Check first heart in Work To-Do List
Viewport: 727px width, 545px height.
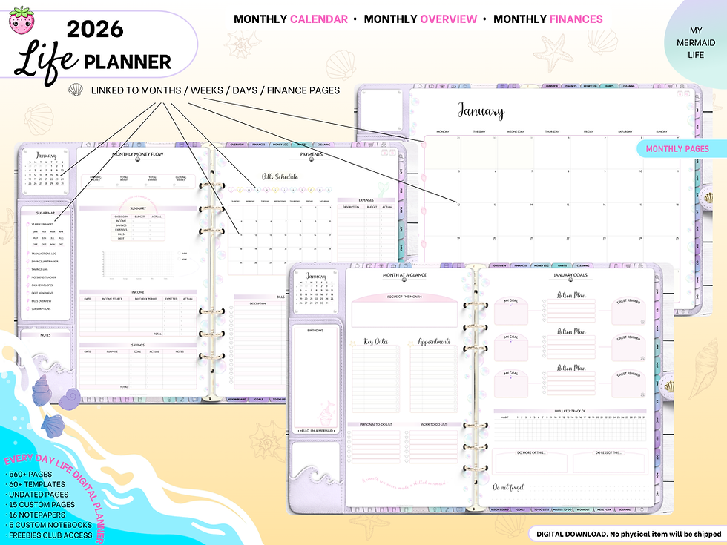pyautogui.click(x=407, y=432)
